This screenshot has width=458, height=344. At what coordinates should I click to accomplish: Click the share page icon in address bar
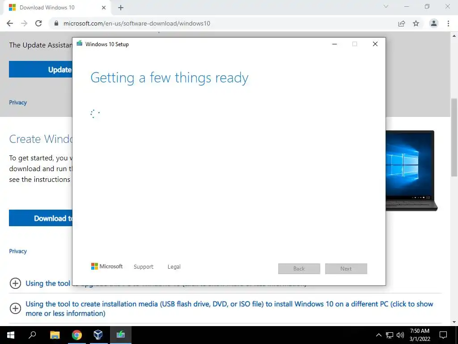(402, 23)
